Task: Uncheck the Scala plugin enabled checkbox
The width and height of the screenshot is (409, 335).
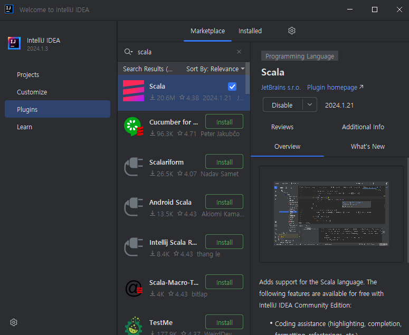Action: [232, 87]
